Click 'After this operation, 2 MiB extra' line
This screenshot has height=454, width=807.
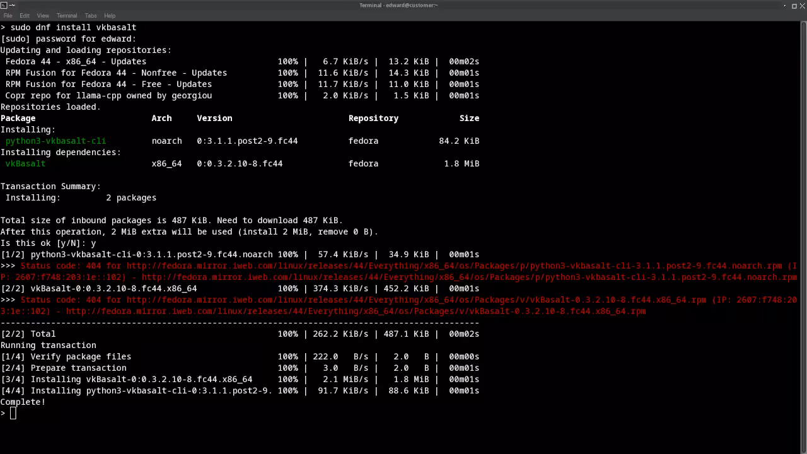click(189, 231)
